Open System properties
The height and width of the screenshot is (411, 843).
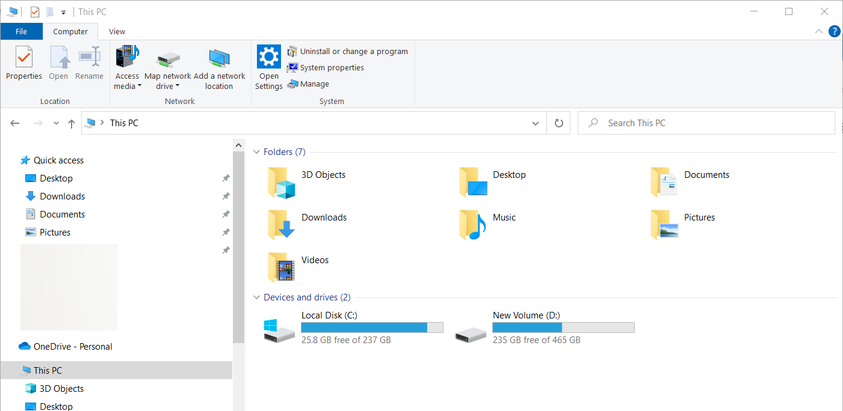(x=325, y=67)
